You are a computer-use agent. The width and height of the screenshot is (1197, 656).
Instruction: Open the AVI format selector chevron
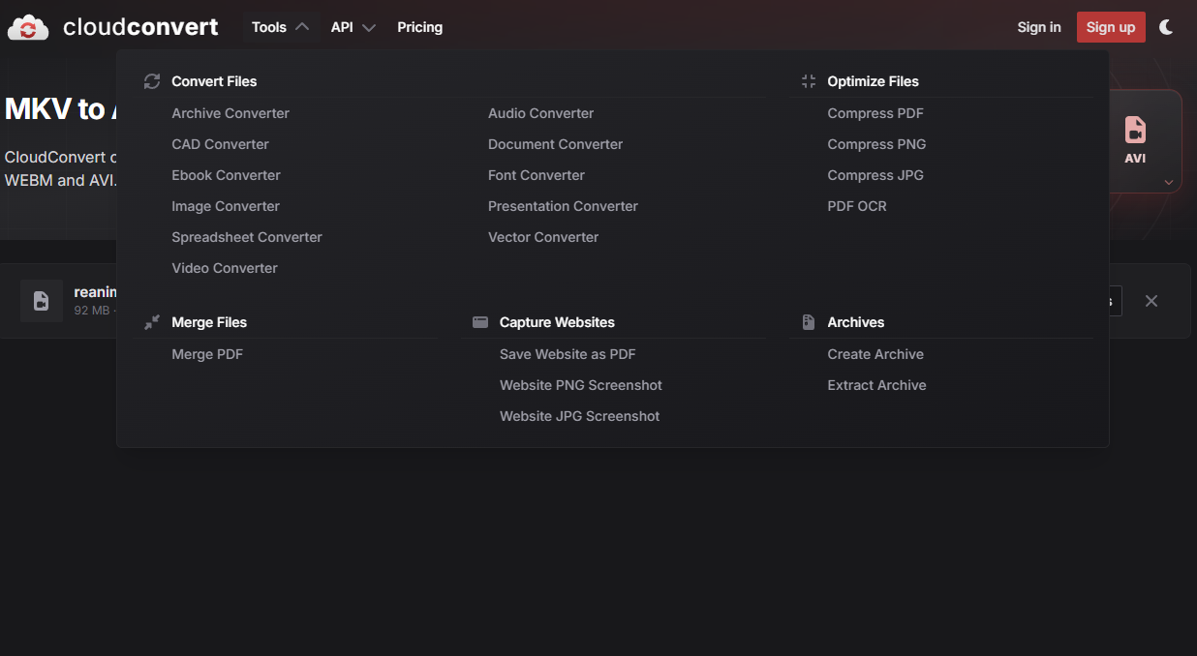click(x=1169, y=182)
